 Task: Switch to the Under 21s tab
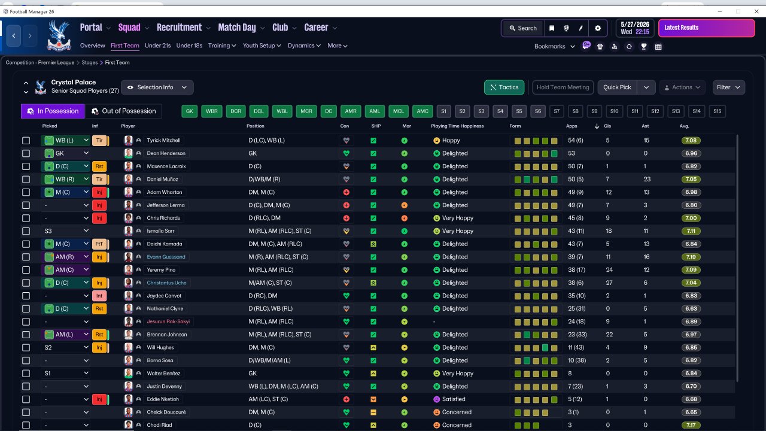click(x=158, y=45)
